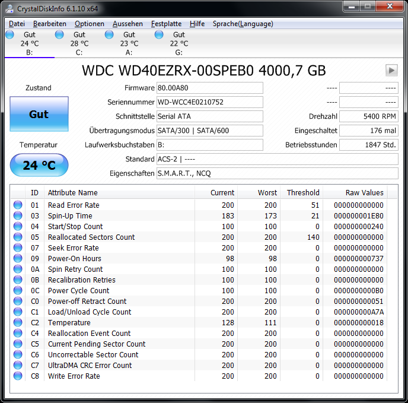Open the Optionen menu
The height and width of the screenshot is (403, 408).
pyautogui.click(x=90, y=24)
